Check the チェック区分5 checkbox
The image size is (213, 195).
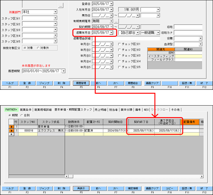point(119,67)
